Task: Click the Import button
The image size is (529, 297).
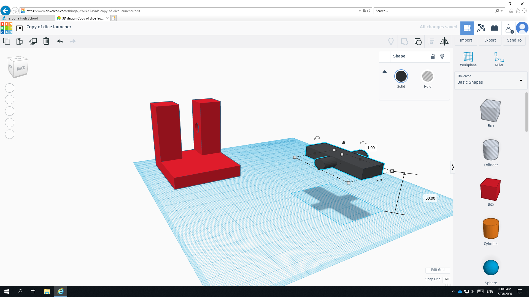Action: (466, 40)
